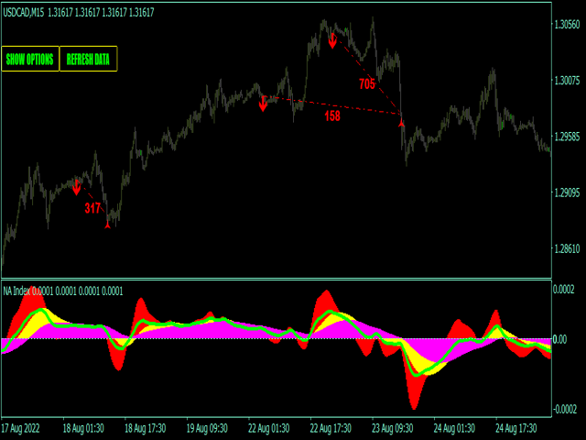Click the REFRESH DATA button
The image size is (586, 440).
[x=88, y=59]
